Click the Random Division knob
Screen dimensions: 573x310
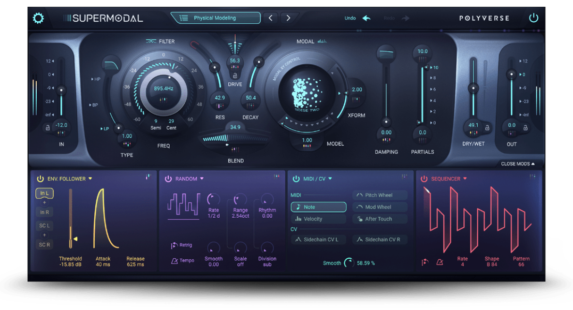pos(267,248)
